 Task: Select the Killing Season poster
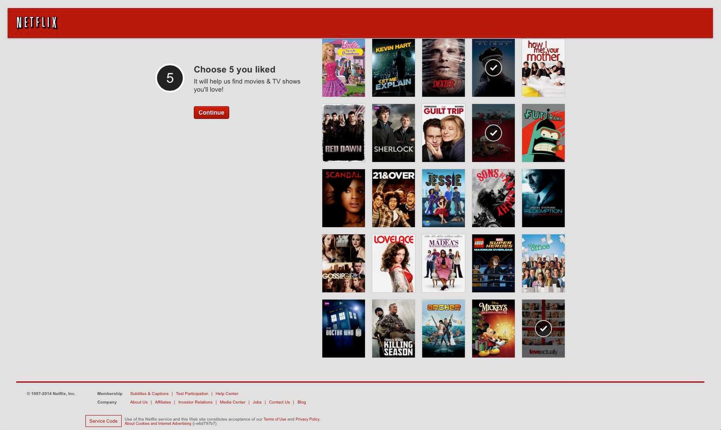(x=393, y=328)
